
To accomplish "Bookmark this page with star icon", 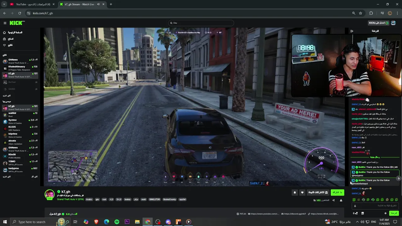I will [361, 13].
